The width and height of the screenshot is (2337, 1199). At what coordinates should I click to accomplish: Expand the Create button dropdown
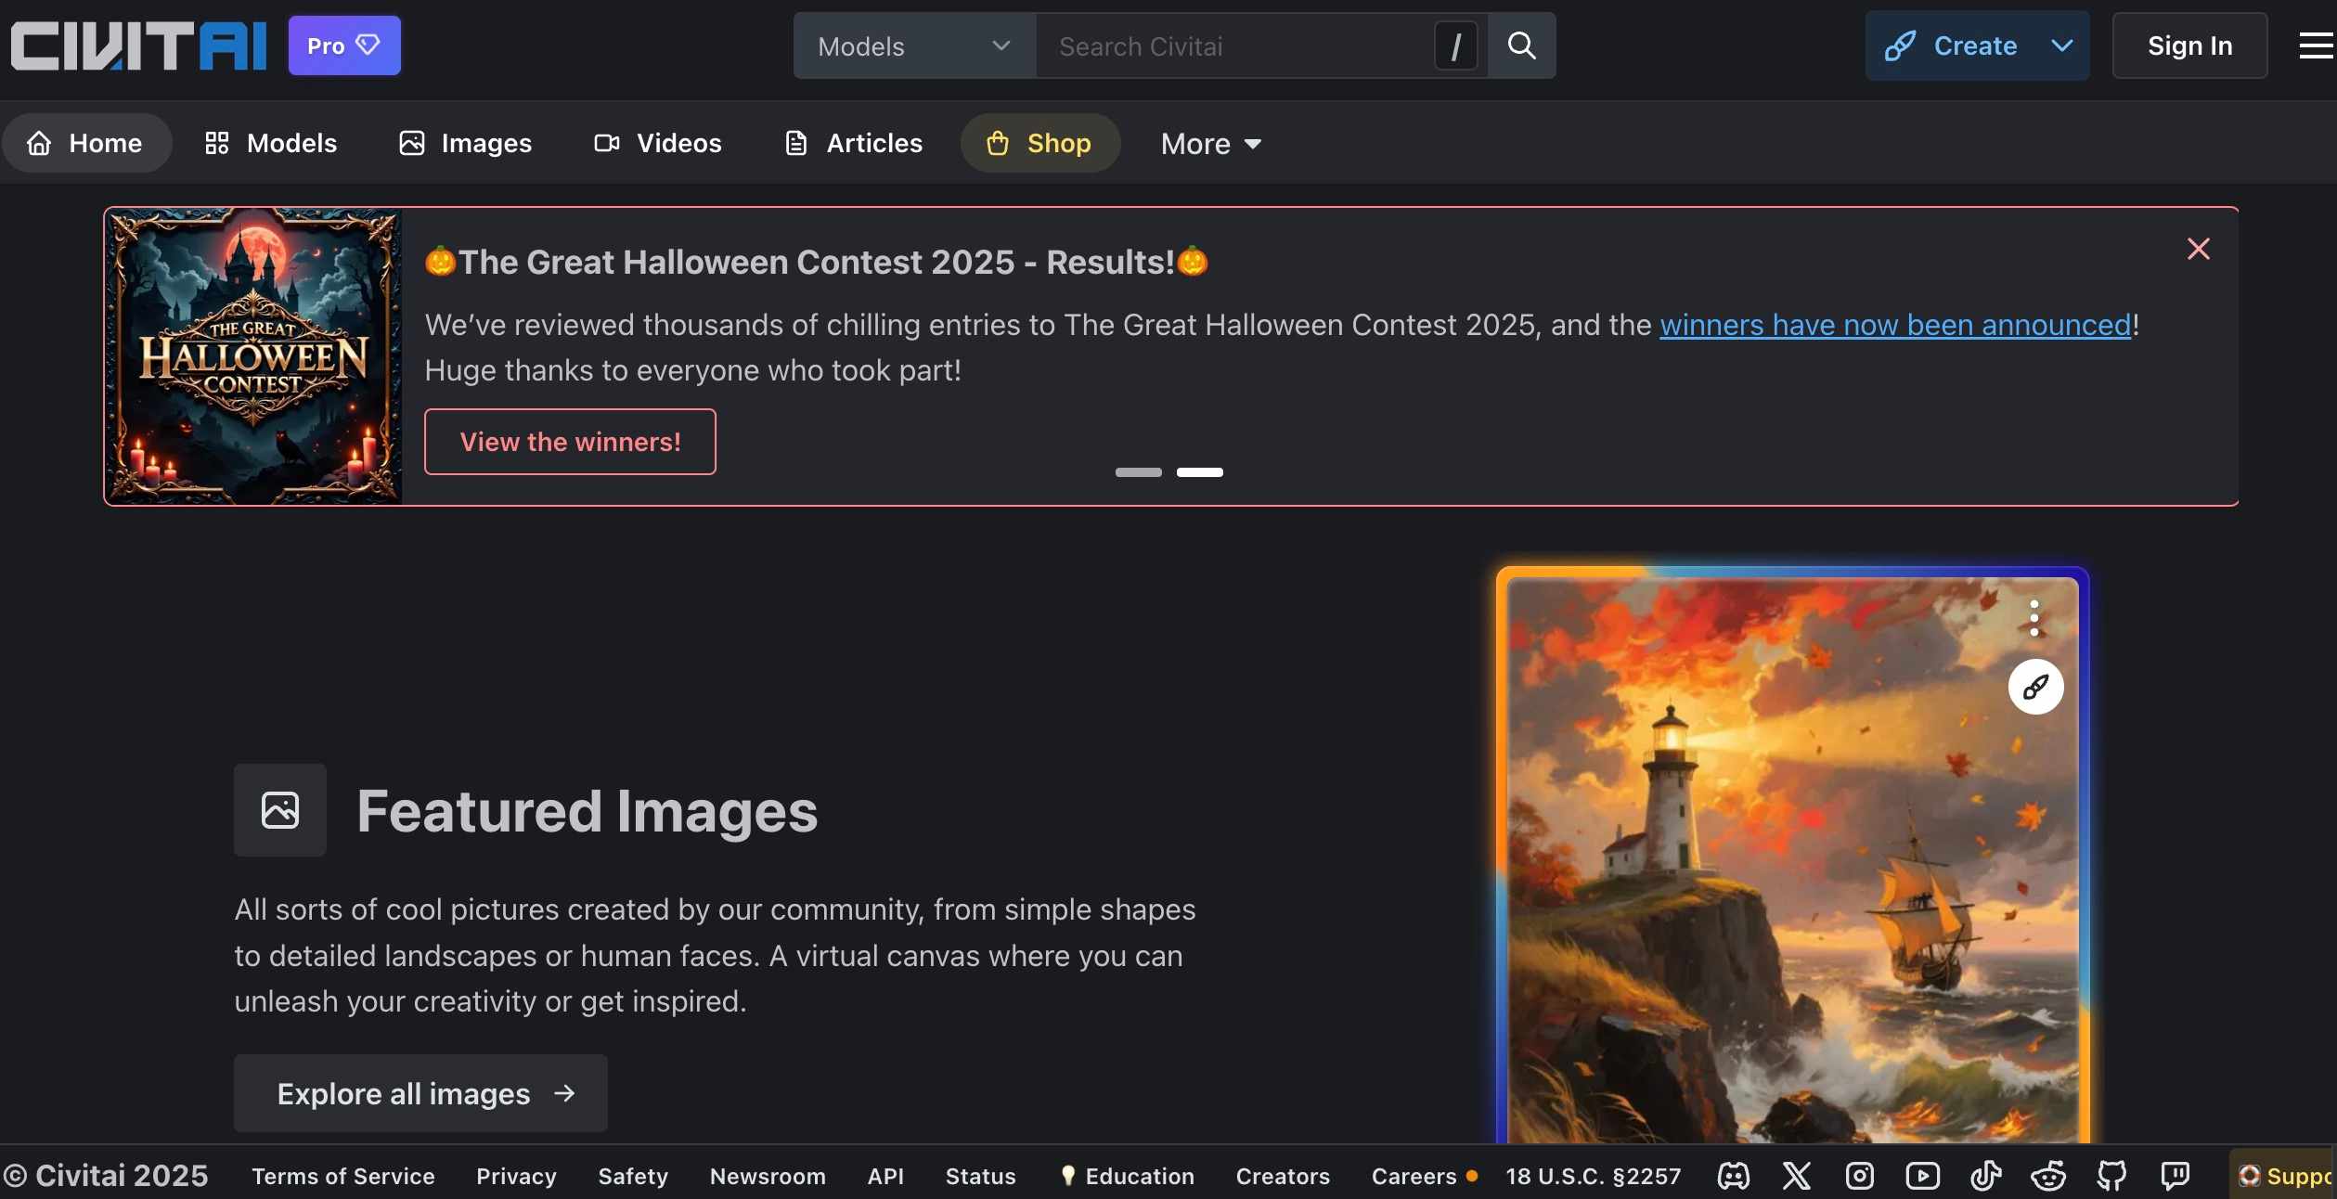point(2061,45)
